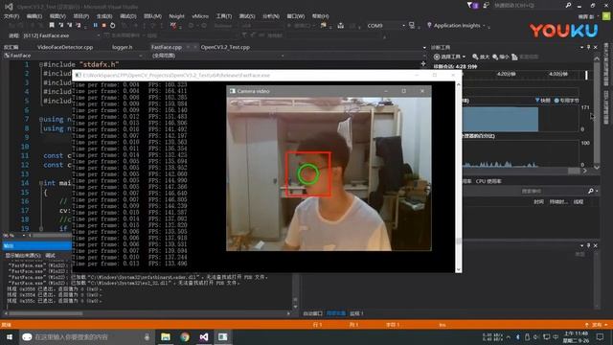Collapse the #include region at line 1
Viewport: 613px width, 345px height.
[x=40, y=64]
